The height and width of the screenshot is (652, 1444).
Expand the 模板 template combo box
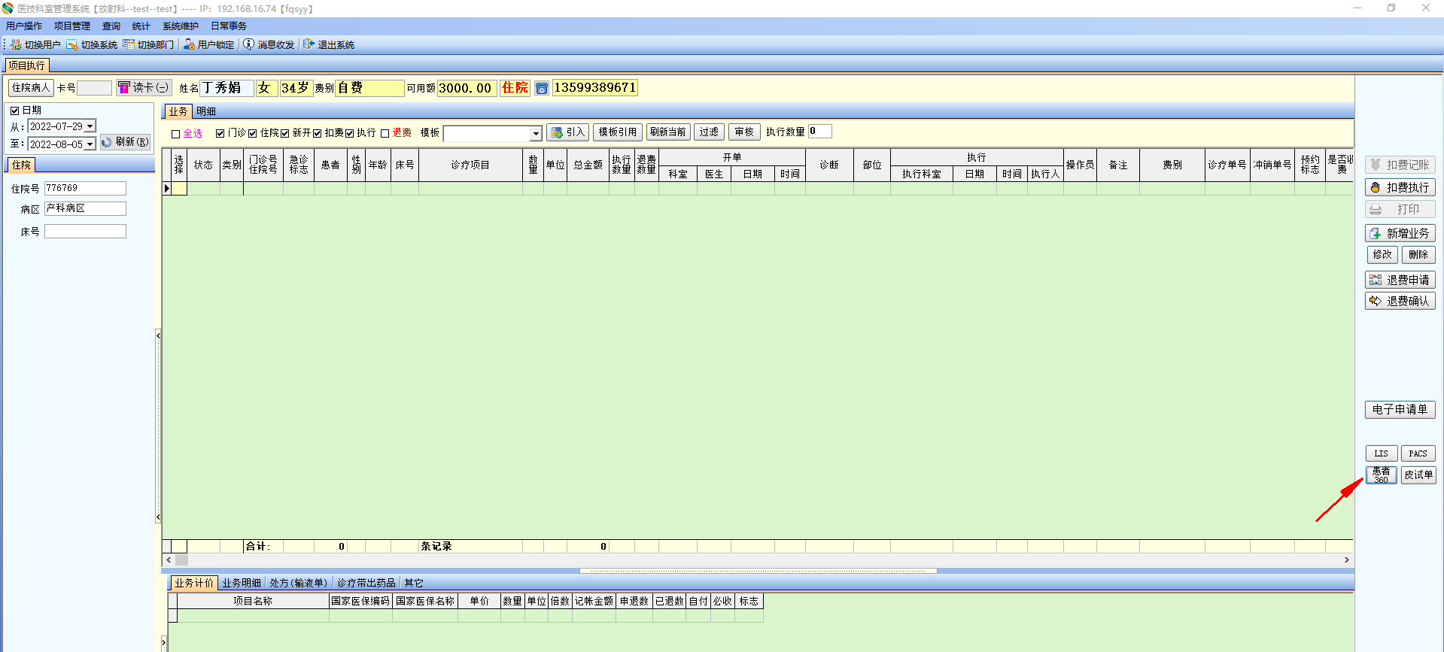(536, 134)
